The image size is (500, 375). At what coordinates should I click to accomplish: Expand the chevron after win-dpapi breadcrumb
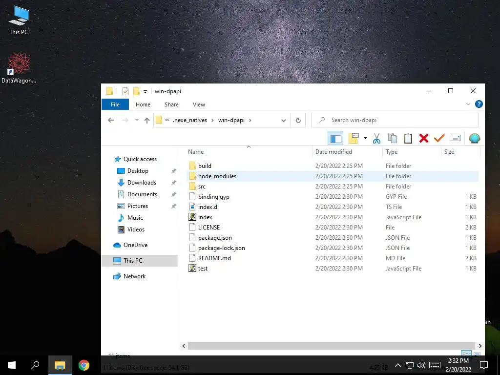(x=250, y=120)
